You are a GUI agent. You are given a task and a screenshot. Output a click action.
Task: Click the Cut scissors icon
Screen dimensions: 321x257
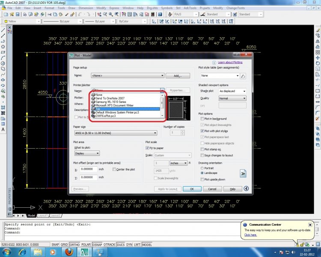point(49,14)
